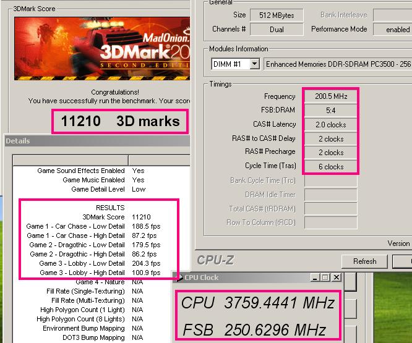412x343 pixels.
Task: Click the RAS# to CAS# Delay value
Action: click(331, 139)
